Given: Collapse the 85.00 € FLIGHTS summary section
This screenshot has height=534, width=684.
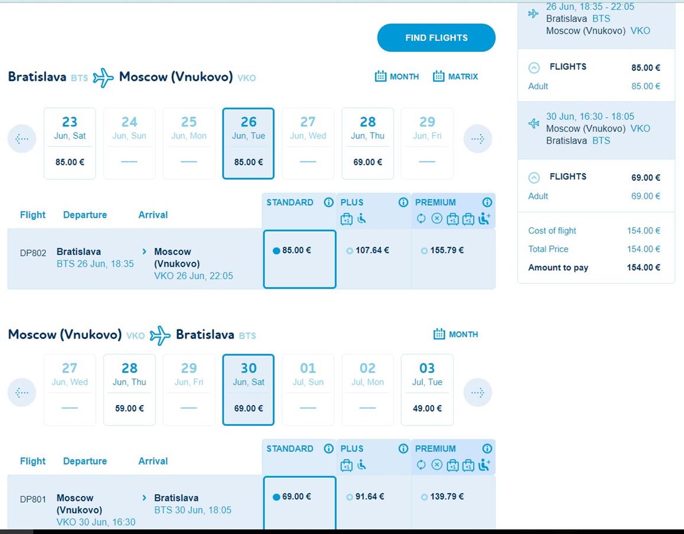Looking at the screenshot, I should [x=534, y=67].
